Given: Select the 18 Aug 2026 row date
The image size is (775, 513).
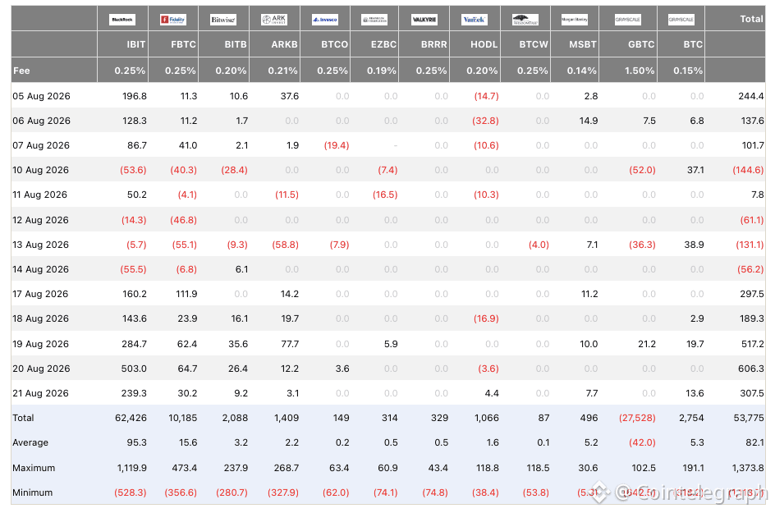Looking at the screenshot, I should [40, 318].
